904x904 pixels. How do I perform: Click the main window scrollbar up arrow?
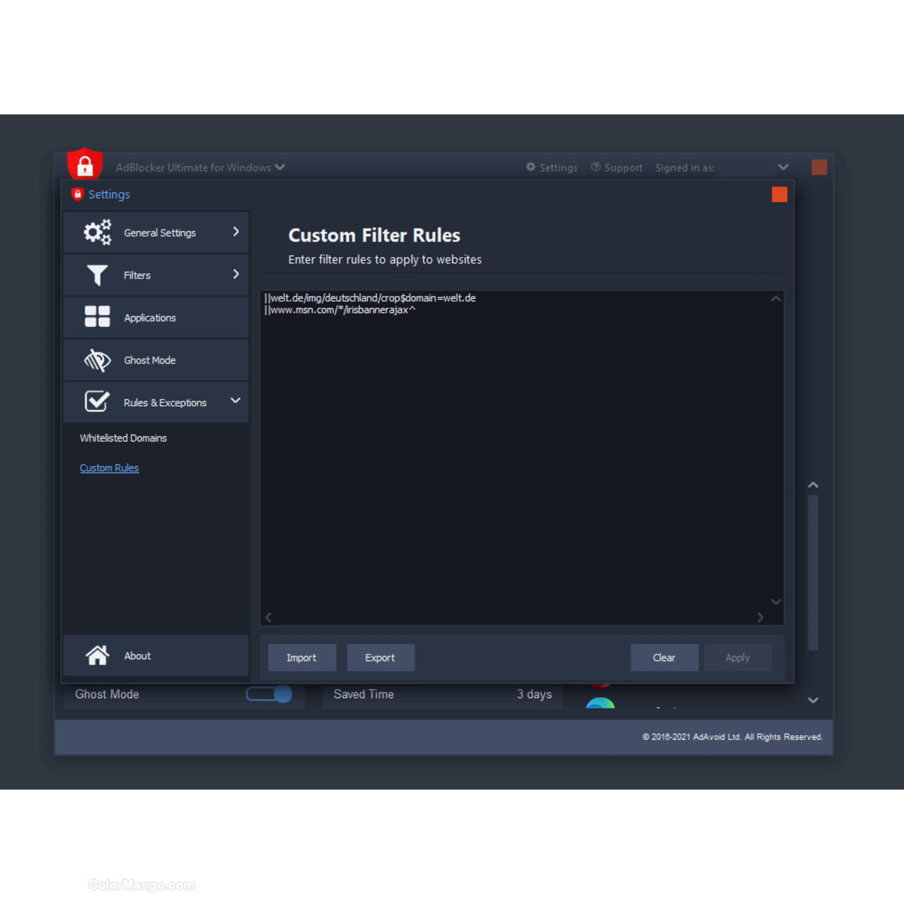click(813, 485)
